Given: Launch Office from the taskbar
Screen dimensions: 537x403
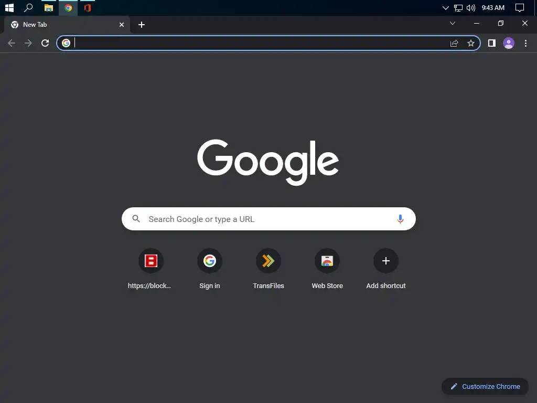Looking at the screenshot, I should 88,7.
